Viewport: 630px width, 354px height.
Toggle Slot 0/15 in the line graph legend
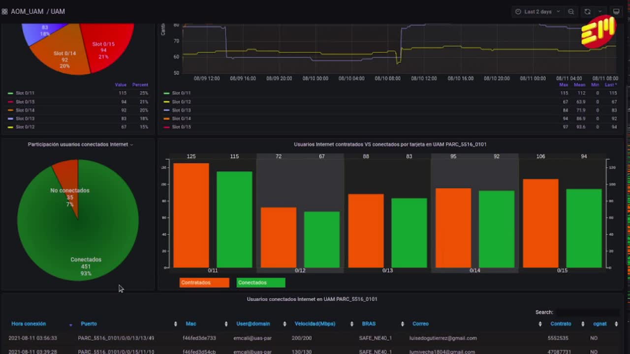[181, 127]
